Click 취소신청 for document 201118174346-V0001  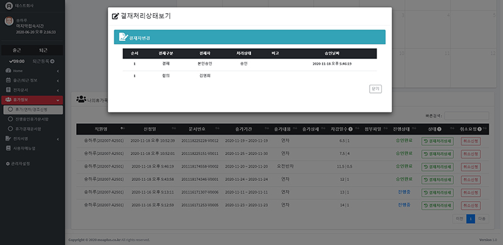click(470, 180)
